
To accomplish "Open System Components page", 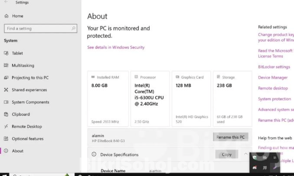I will [x=30, y=102].
